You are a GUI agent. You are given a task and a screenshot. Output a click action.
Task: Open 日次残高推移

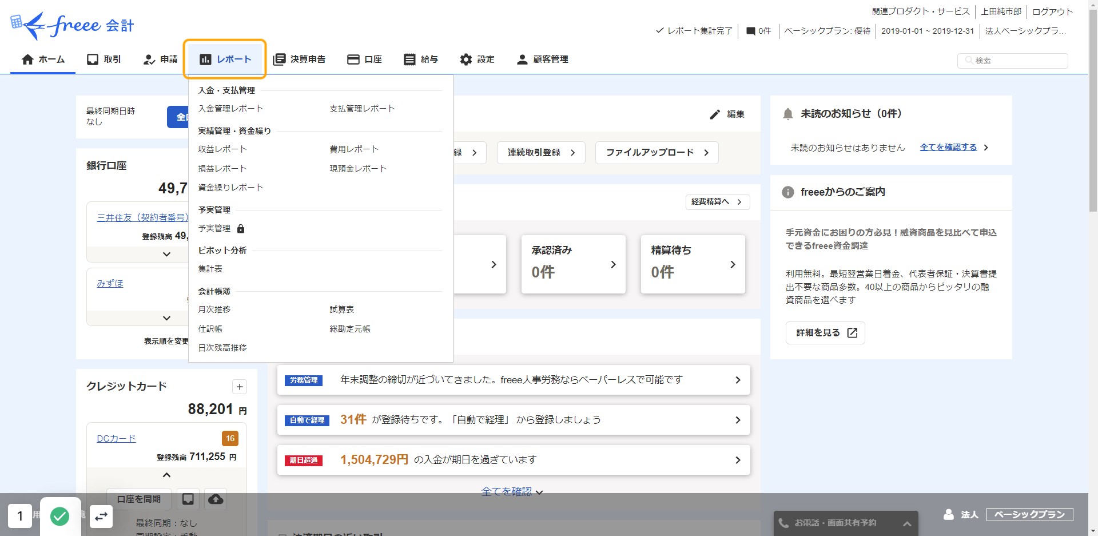222,348
